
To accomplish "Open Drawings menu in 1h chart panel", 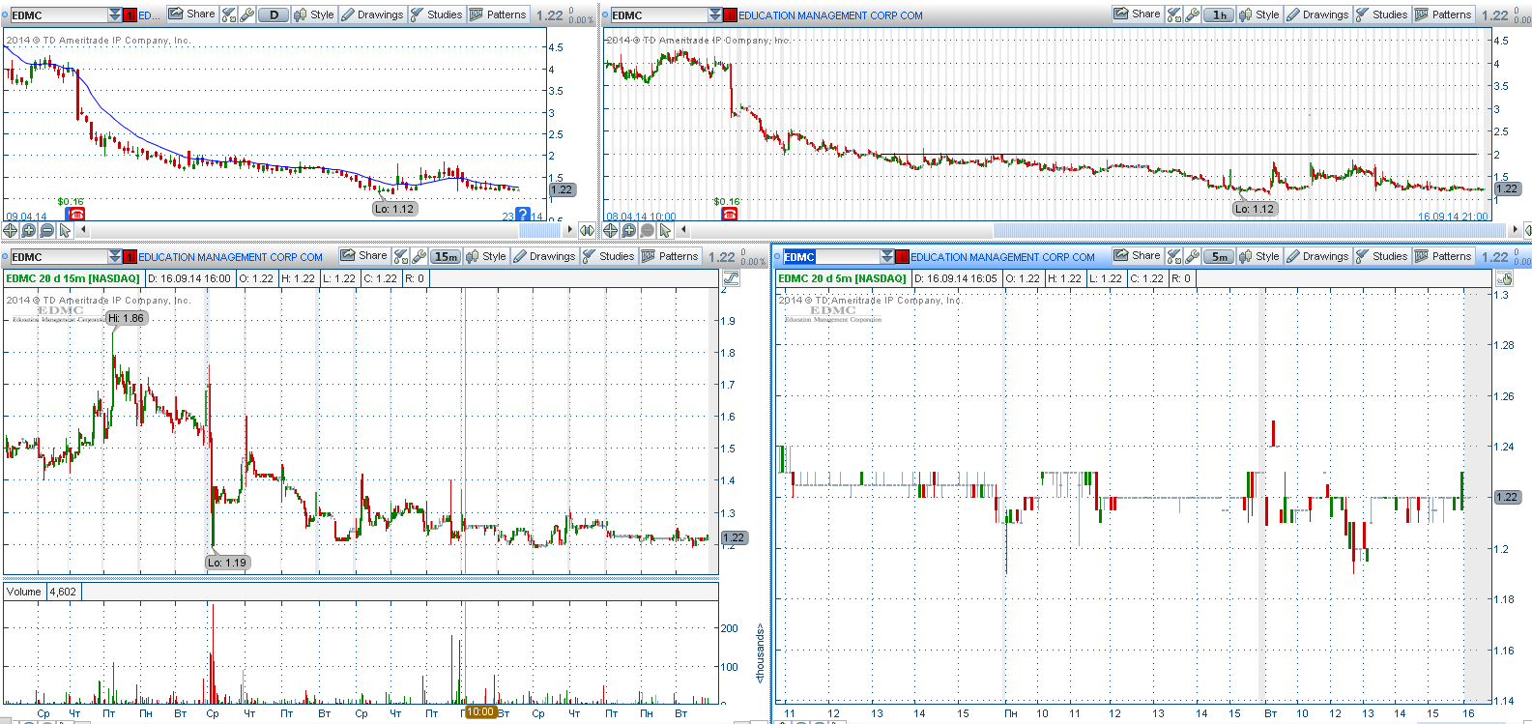I will [1317, 14].
